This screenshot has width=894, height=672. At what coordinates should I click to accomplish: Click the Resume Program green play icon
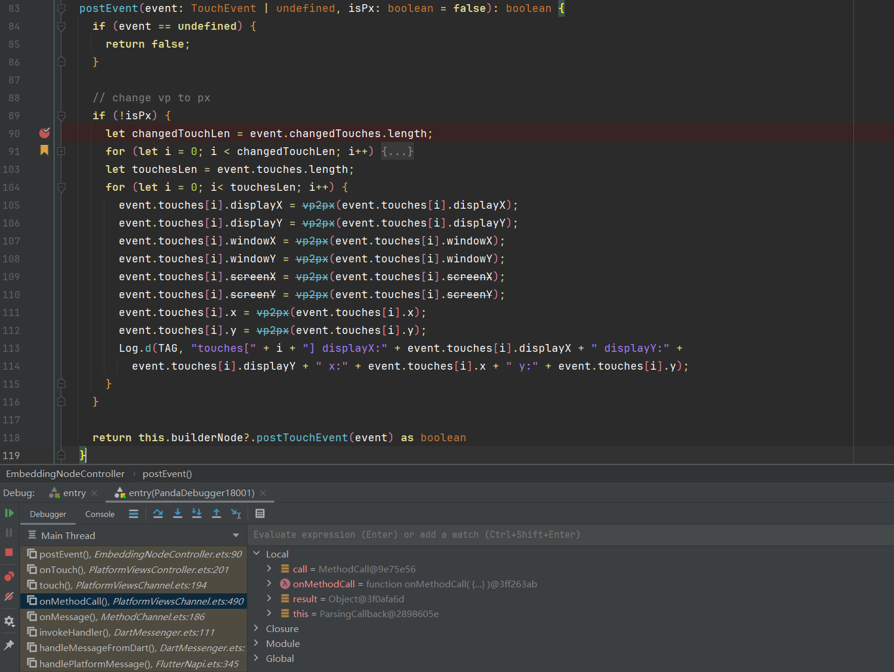(9, 513)
